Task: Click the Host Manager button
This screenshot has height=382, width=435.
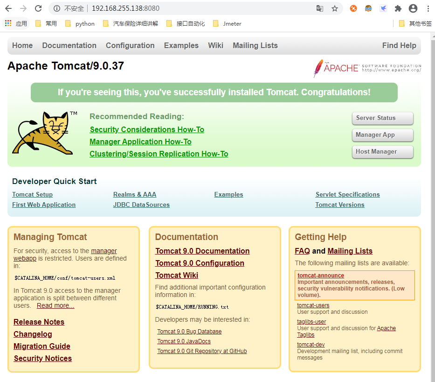Action: (x=383, y=152)
